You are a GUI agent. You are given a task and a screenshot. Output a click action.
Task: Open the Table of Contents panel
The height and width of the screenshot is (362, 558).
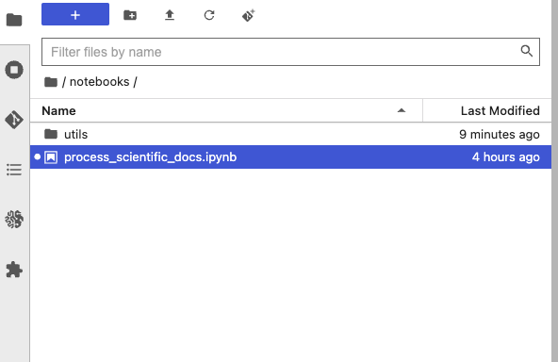(14, 170)
